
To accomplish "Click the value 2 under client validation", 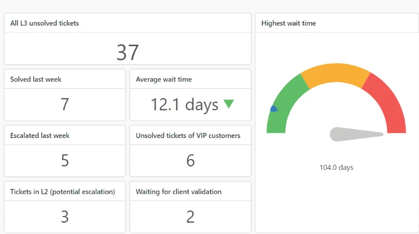I will [x=190, y=217].
